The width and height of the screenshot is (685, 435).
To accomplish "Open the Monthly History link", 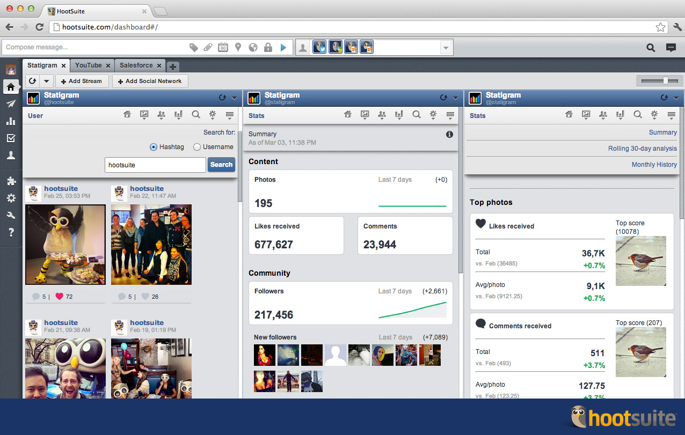I will (654, 165).
